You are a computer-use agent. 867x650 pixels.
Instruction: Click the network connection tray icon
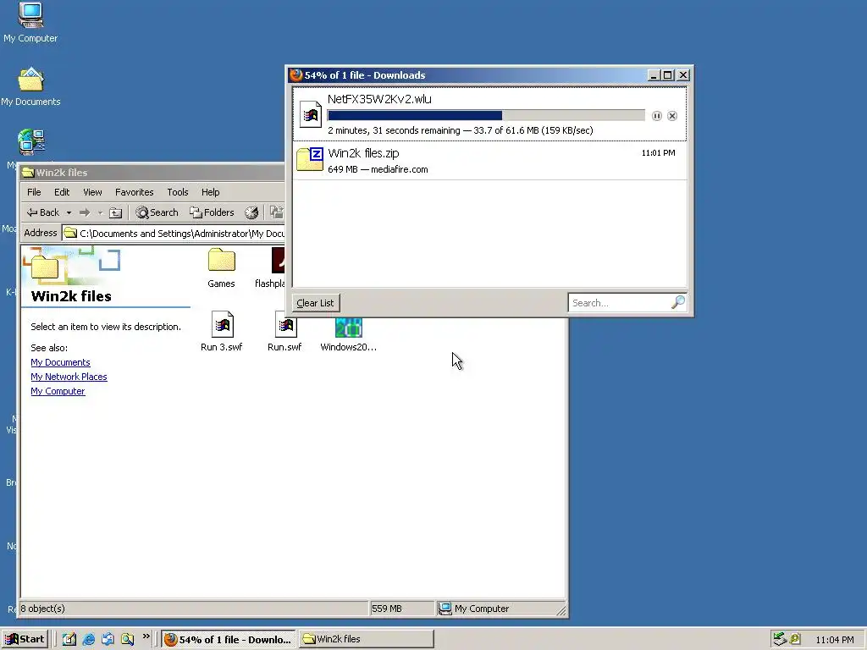(780, 639)
